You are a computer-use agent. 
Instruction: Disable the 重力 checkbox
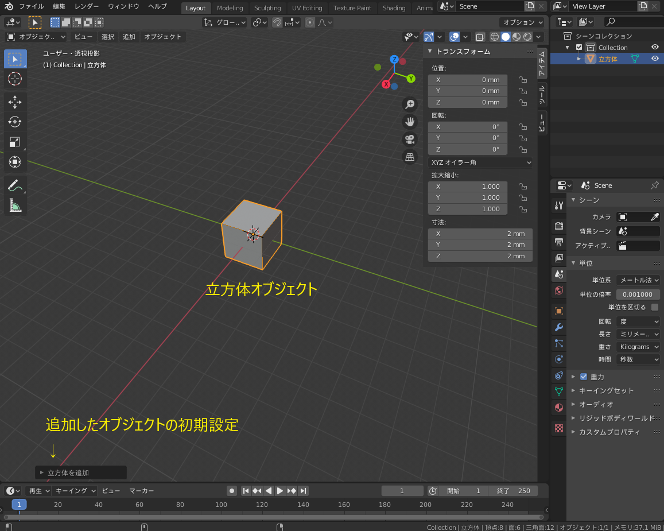click(x=584, y=377)
